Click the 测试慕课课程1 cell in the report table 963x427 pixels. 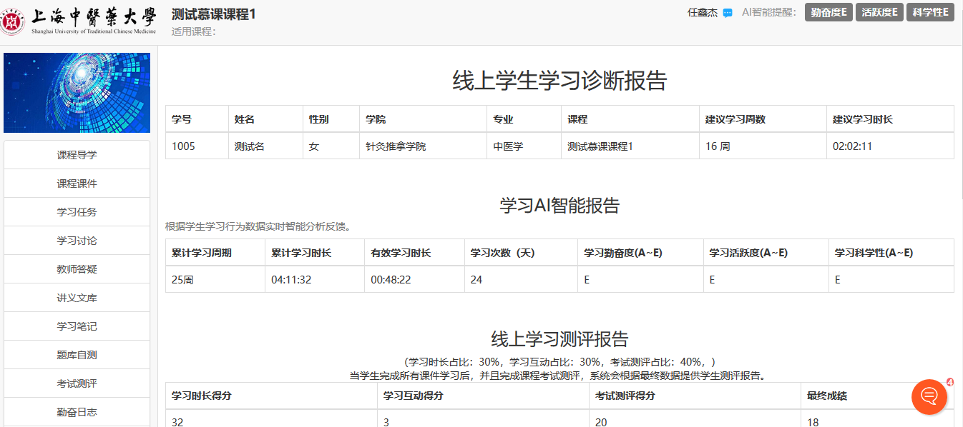click(600, 146)
